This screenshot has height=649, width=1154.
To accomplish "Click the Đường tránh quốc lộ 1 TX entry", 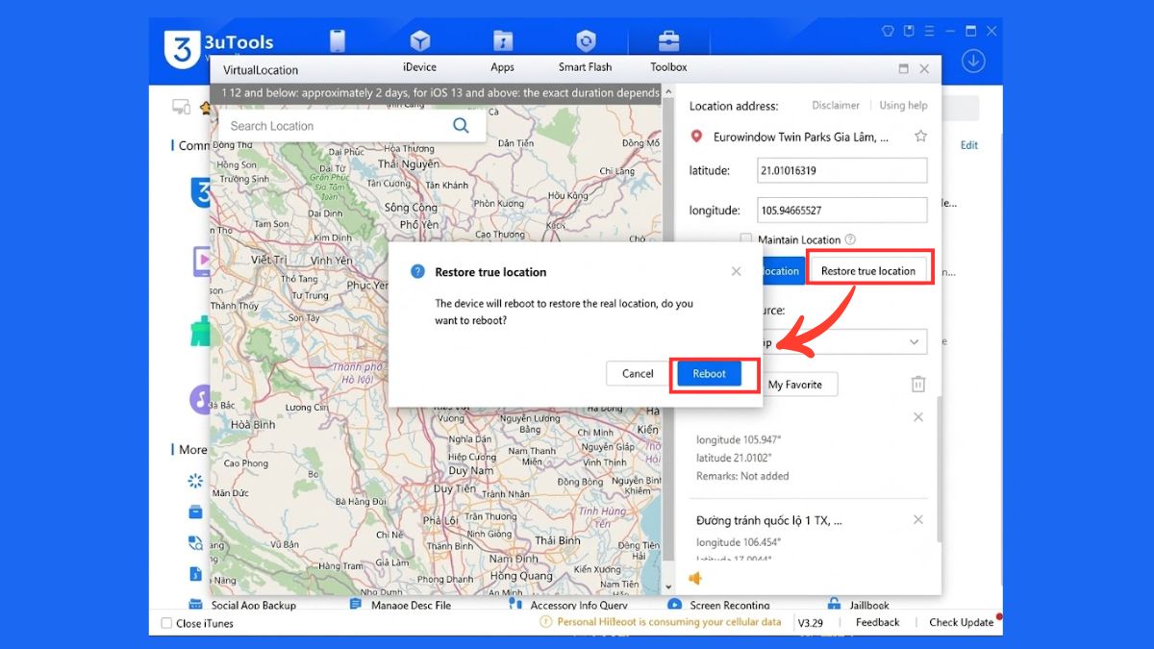I will point(767,520).
